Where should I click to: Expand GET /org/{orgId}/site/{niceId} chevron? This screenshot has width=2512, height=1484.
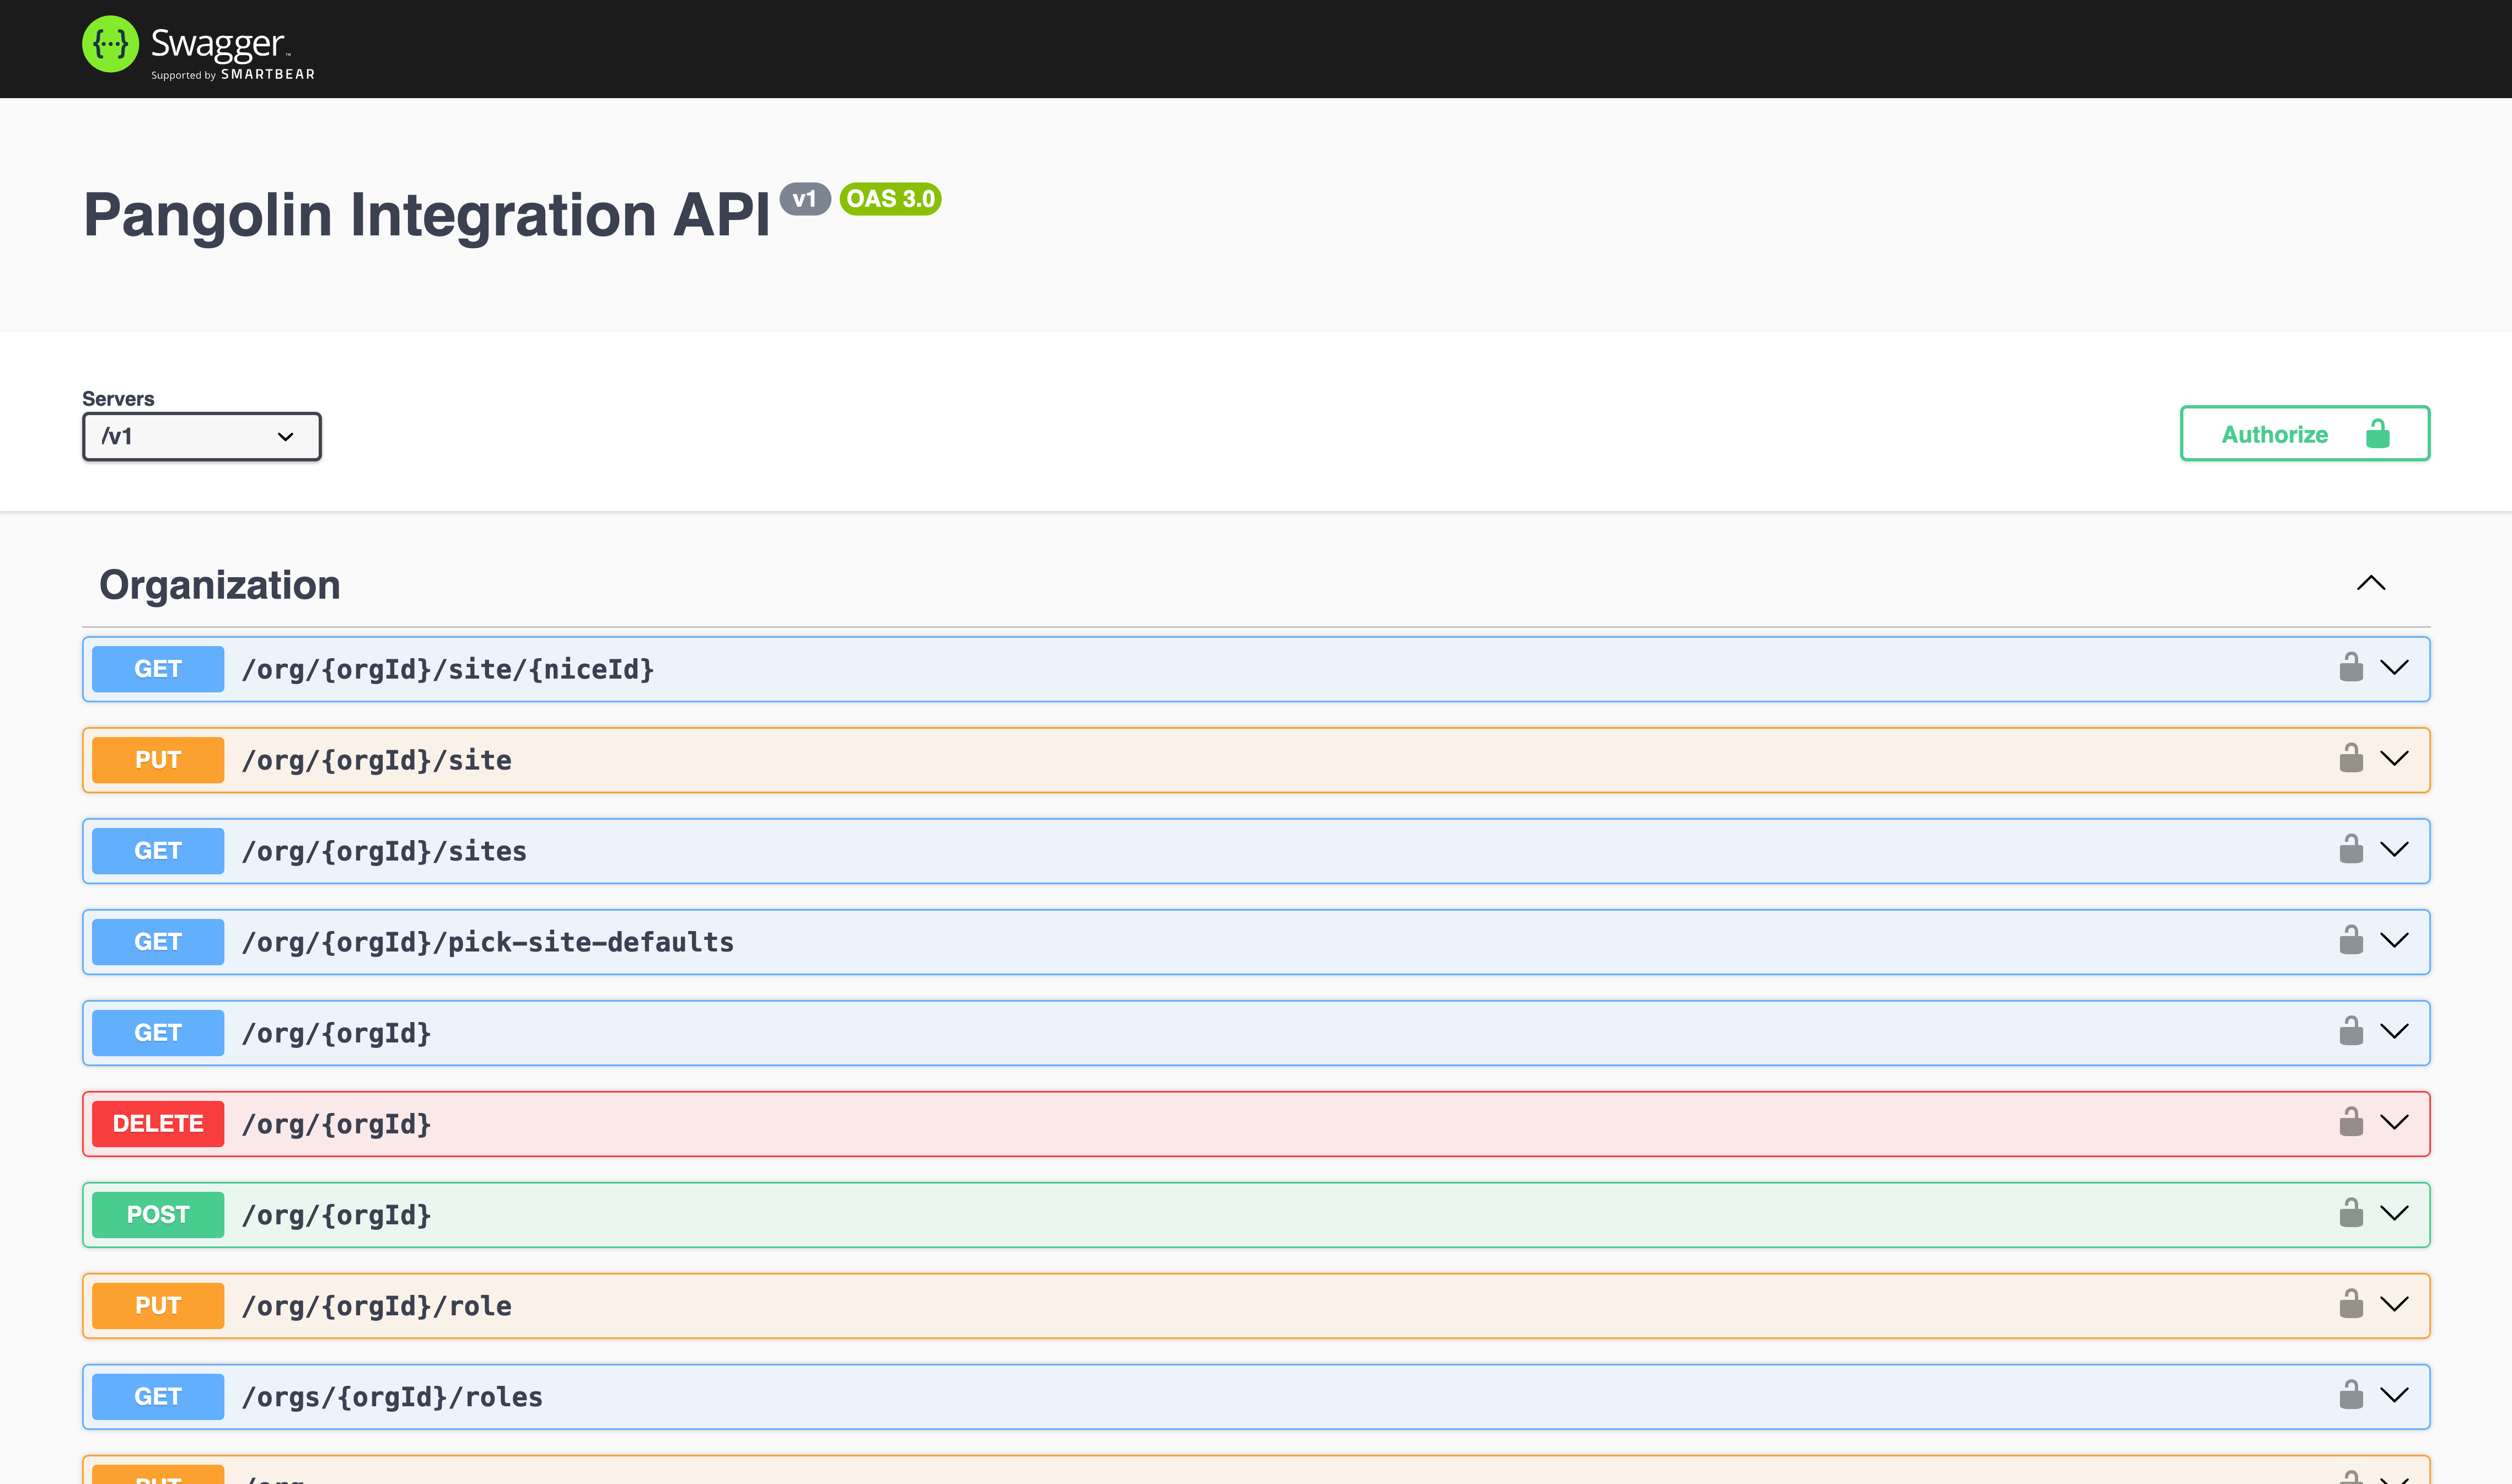pyautogui.click(x=2394, y=668)
